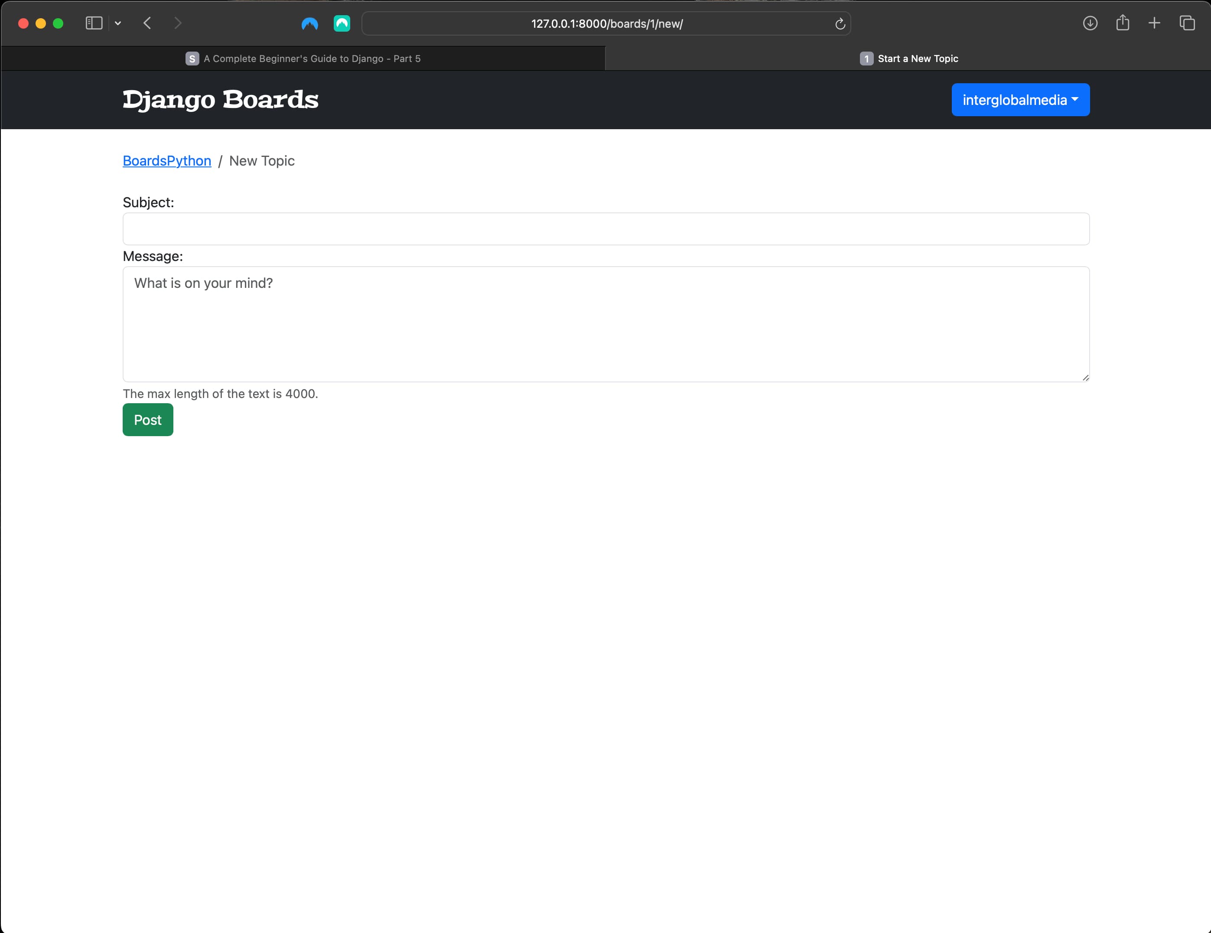Click the Subject: label

[x=149, y=202]
